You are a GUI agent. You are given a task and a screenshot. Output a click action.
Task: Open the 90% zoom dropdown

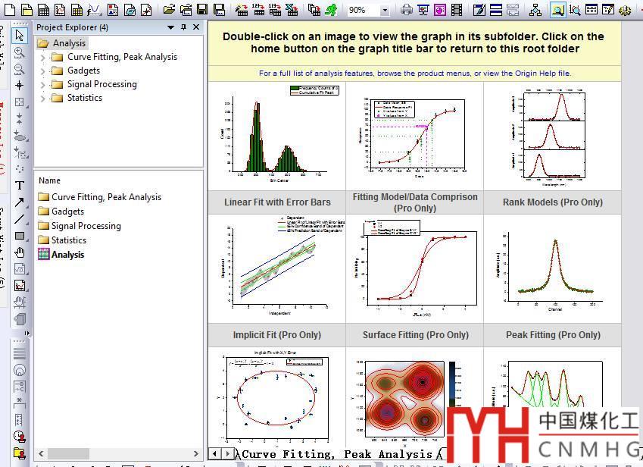click(384, 11)
